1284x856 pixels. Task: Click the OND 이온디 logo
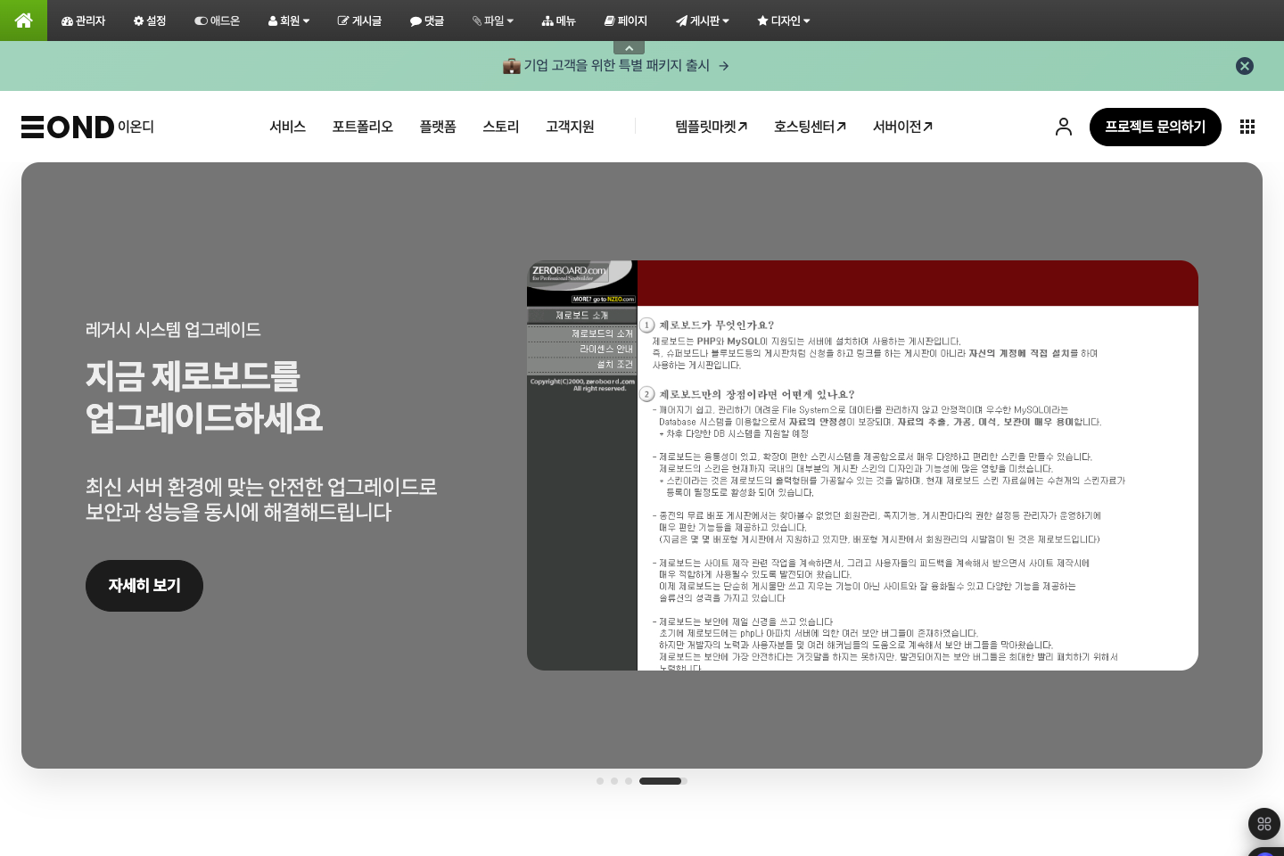87,127
